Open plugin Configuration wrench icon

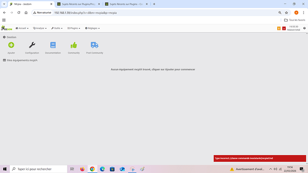tap(32, 45)
